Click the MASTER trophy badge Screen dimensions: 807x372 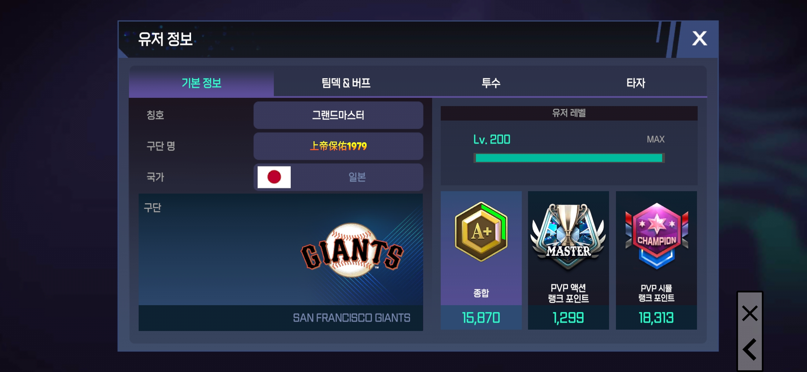(x=568, y=236)
